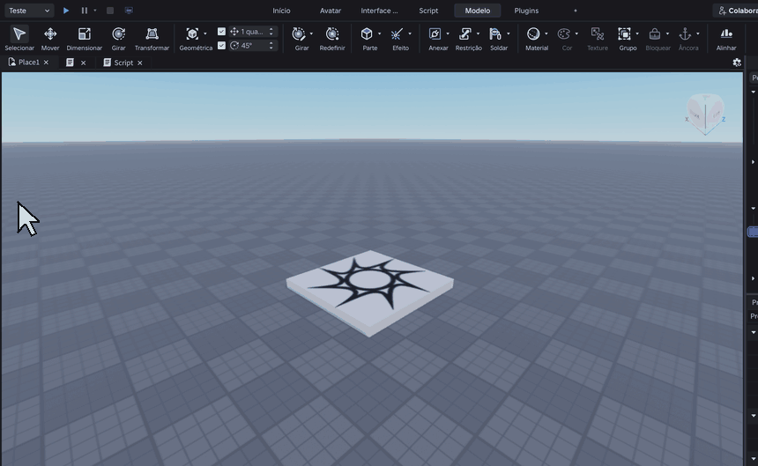Expand the Soldar dropdown arrow
The image size is (758, 466).
[508, 33]
